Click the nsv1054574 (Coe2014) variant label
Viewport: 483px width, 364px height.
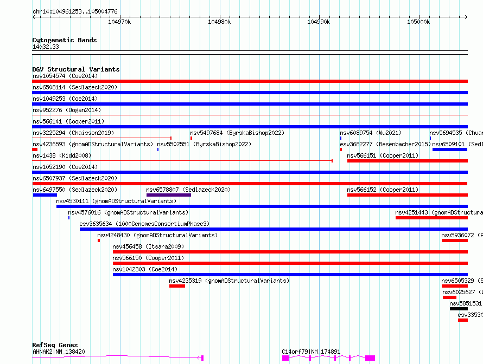click(65, 76)
